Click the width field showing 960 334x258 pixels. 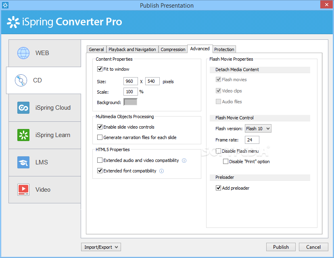(130, 81)
